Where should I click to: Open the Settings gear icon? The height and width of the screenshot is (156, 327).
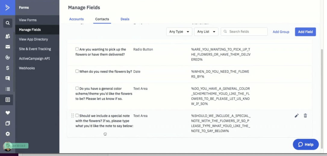[8, 134]
